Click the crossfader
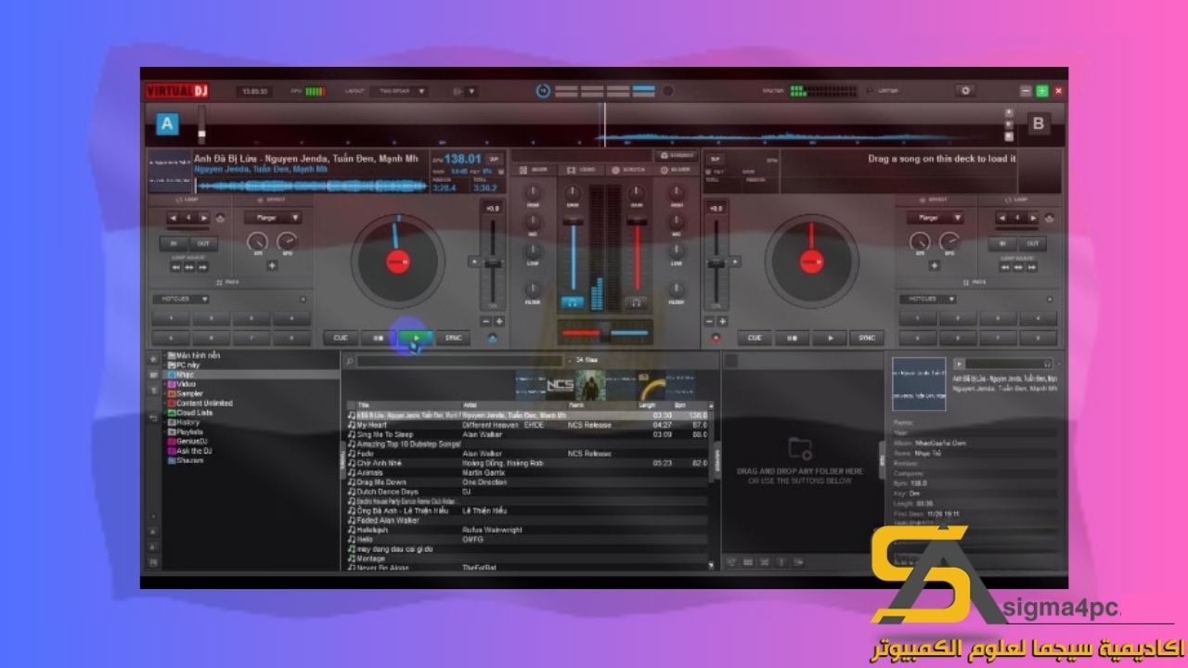This screenshot has width=1188, height=668. point(604,332)
